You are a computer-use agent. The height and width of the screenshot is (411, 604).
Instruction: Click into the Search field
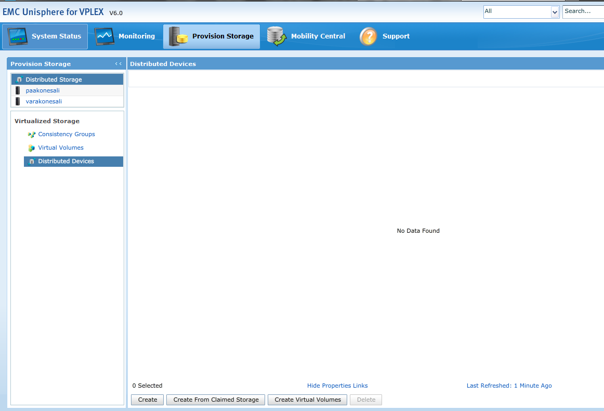pos(583,11)
